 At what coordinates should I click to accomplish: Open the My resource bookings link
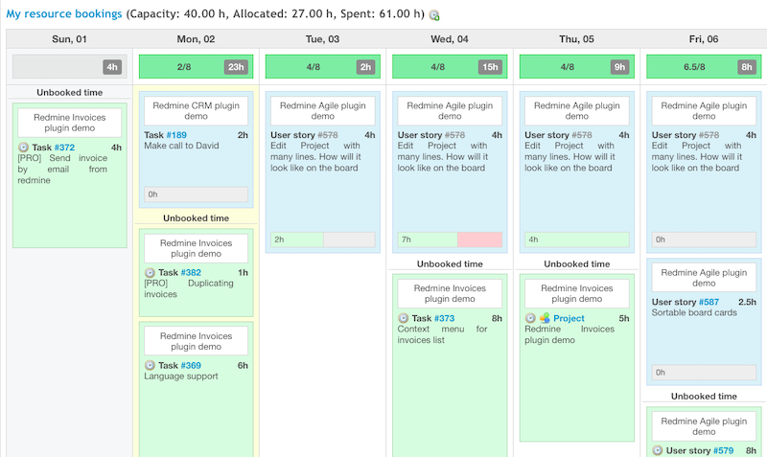64,14
